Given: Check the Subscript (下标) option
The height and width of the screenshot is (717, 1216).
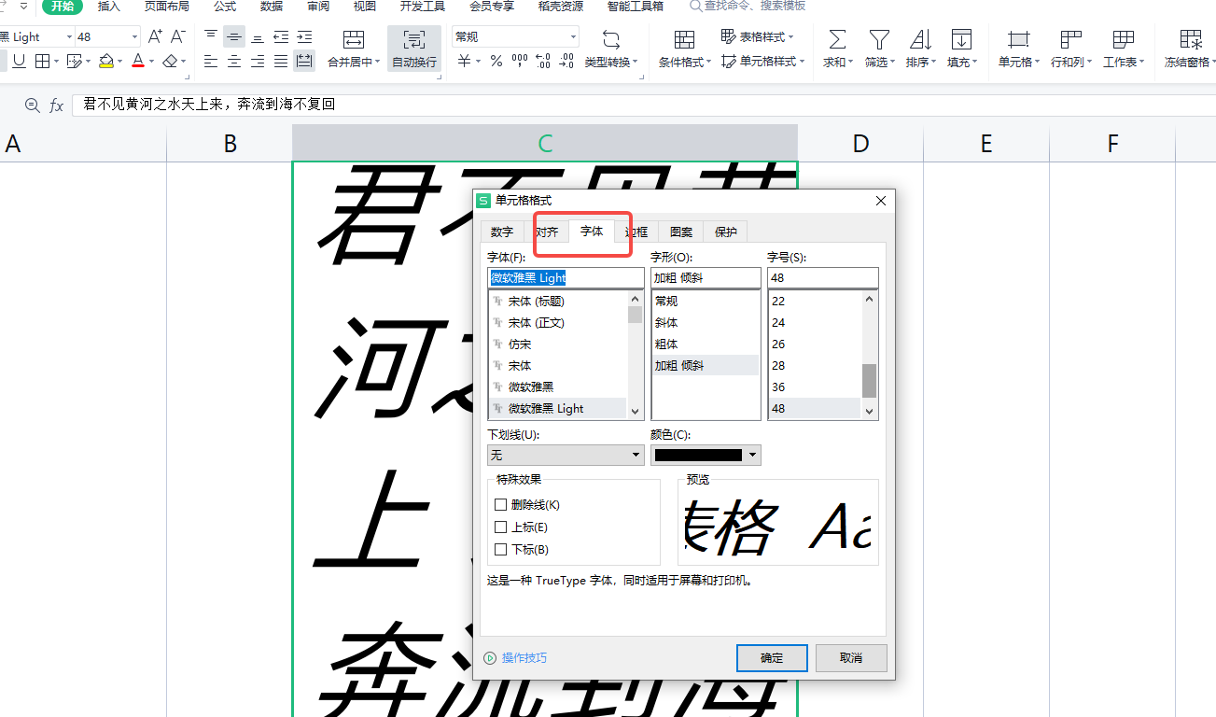Looking at the screenshot, I should pos(501,550).
